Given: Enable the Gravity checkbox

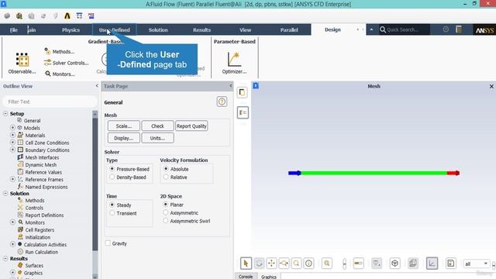Looking at the screenshot, I should [108, 243].
